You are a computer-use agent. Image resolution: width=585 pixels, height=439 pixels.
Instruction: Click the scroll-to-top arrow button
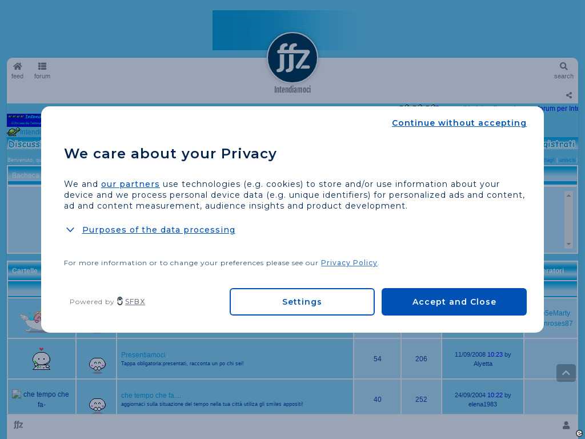coord(566,373)
